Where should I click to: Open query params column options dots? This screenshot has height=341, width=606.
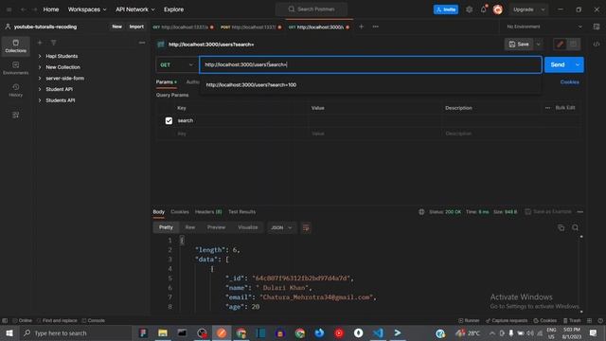coord(547,108)
